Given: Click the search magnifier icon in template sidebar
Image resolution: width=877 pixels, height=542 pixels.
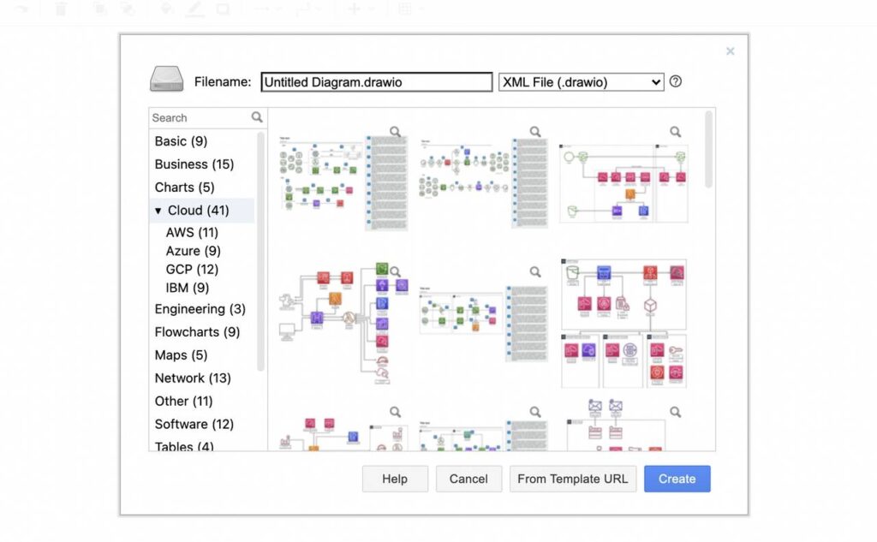Looking at the screenshot, I should click(x=257, y=117).
